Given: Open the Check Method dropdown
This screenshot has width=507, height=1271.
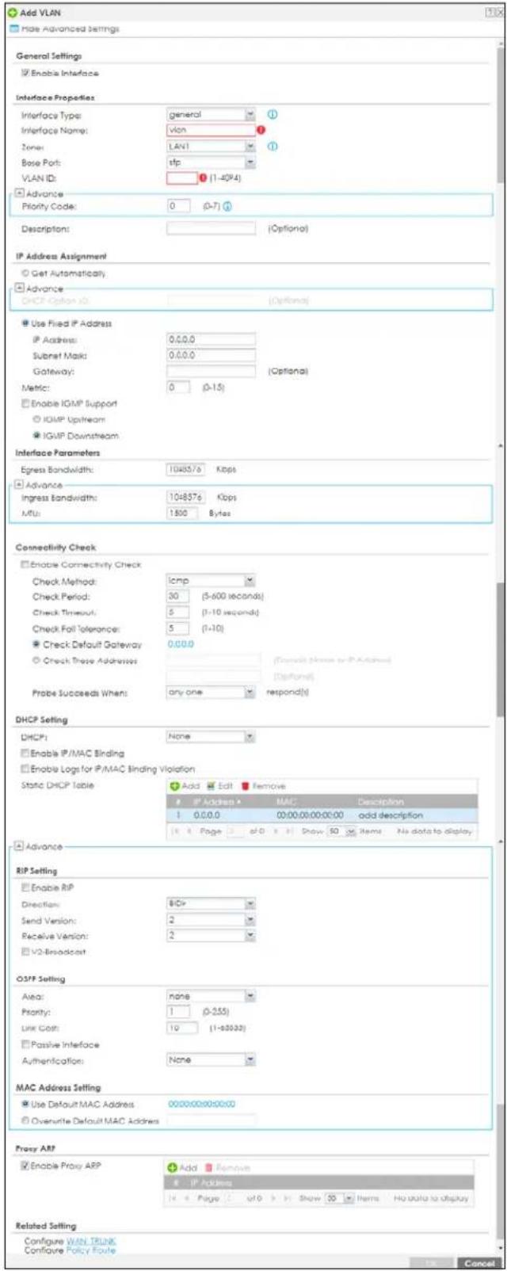Looking at the screenshot, I should coord(211,581).
